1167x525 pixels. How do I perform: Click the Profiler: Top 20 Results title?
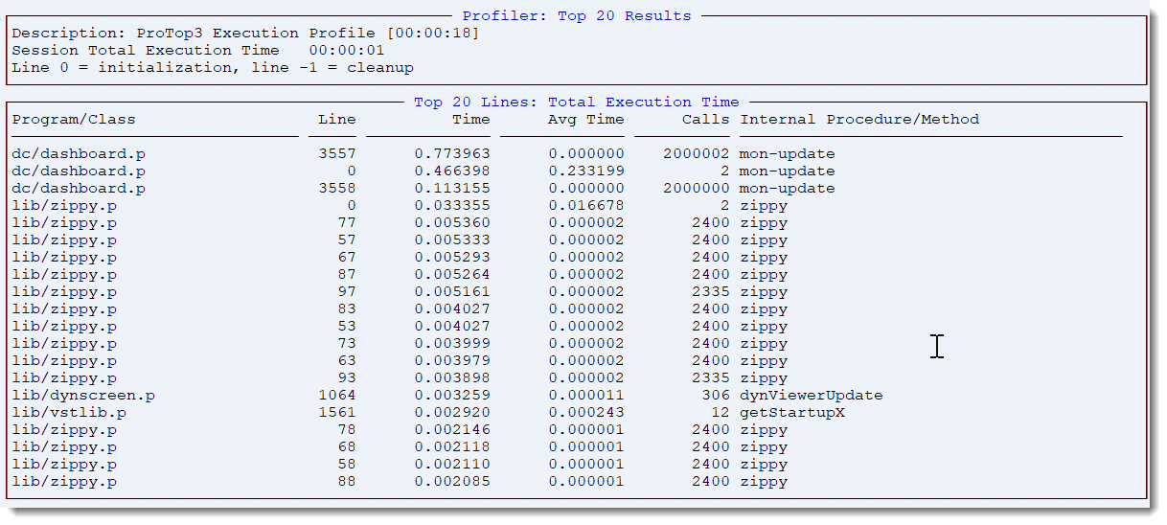(576, 16)
